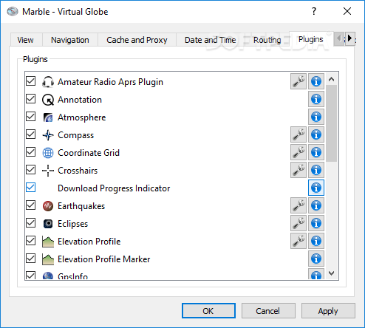Show info about Elevation Profile plugin

[316, 241]
